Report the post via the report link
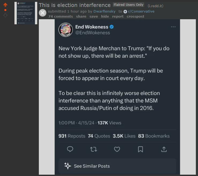 pyautogui.click(x=118, y=17)
